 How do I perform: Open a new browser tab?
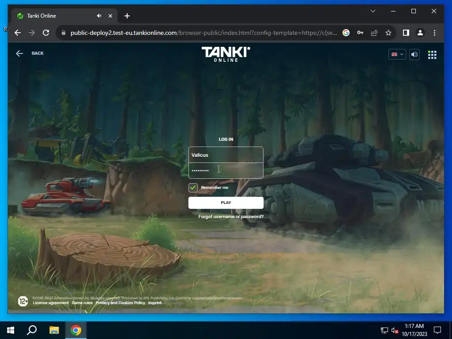[127, 16]
